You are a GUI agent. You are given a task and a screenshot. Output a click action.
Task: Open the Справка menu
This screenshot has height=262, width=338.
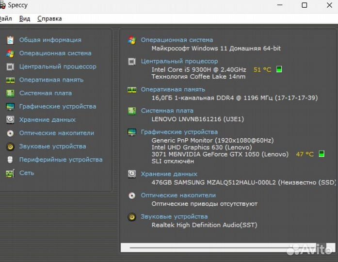pyautogui.click(x=49, y=18)
